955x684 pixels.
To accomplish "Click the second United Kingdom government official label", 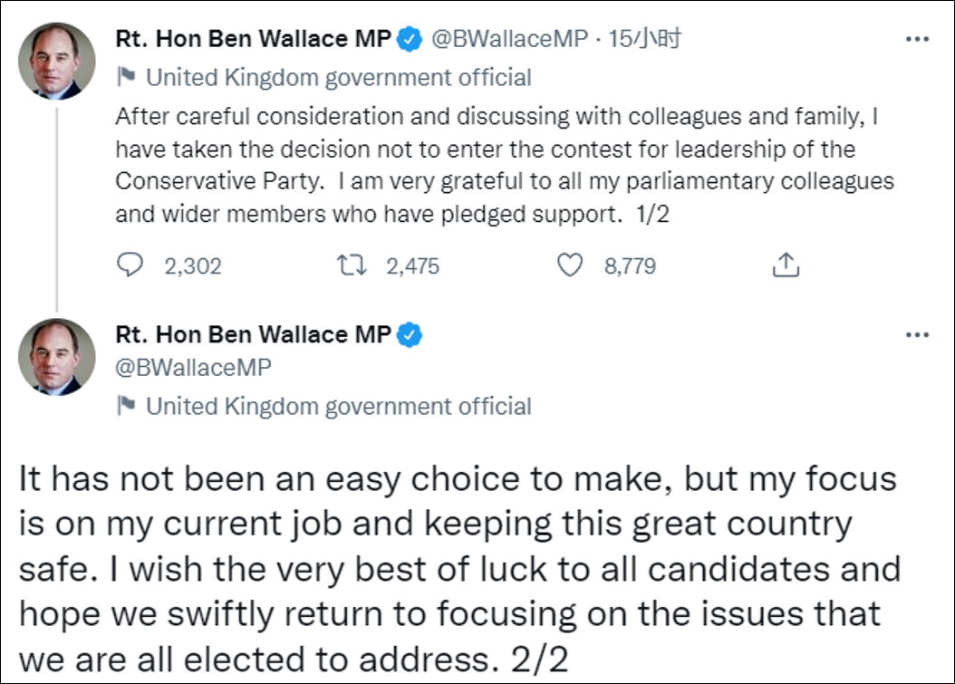I will 338,406.
